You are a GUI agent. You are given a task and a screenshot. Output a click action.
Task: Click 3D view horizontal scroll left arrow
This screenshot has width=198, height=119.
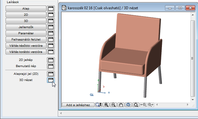(157, 105)
